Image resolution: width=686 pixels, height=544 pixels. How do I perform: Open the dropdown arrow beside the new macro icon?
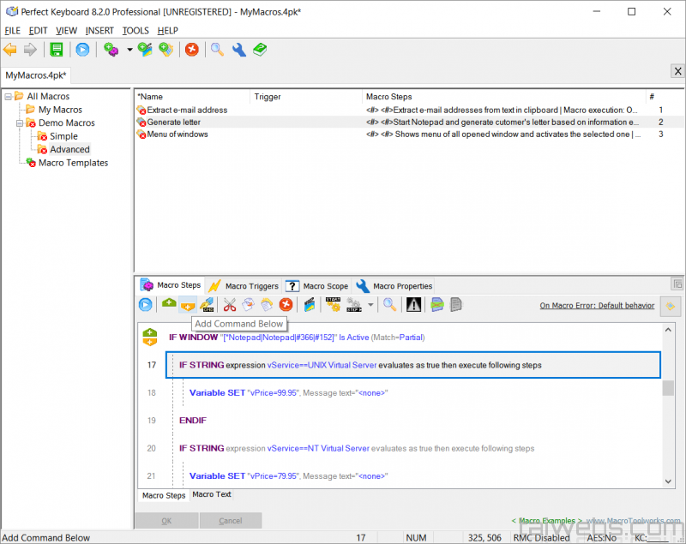tap(129, 50)
